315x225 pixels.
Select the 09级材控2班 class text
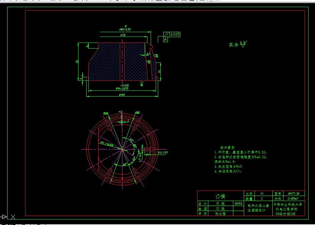285,214
